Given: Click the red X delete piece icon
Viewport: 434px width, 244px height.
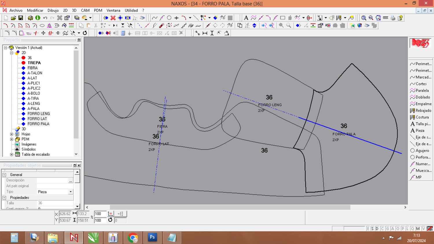Looking at the screenshot, I should [x=113, y=18].
